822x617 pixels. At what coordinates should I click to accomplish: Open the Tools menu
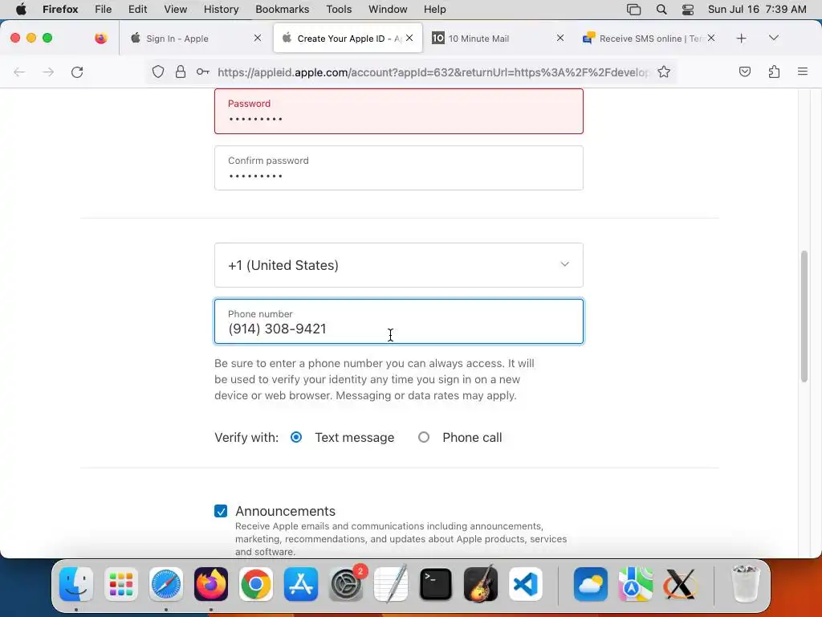click(x=339, y=10)
